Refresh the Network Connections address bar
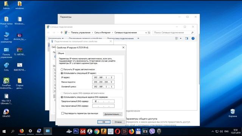The width and height of the screenshot is (242, 136). 149,33
